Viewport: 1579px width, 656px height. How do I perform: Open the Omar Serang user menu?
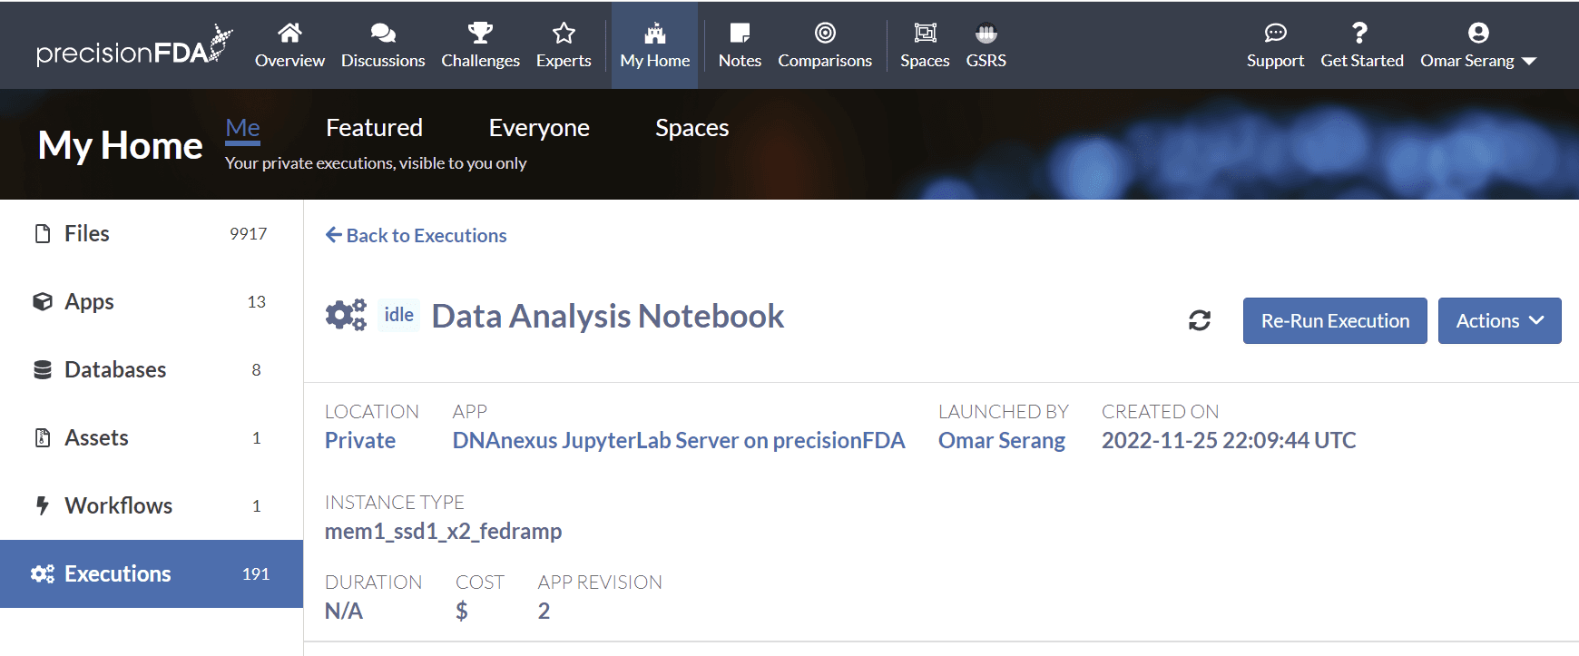coord(1478,45)
